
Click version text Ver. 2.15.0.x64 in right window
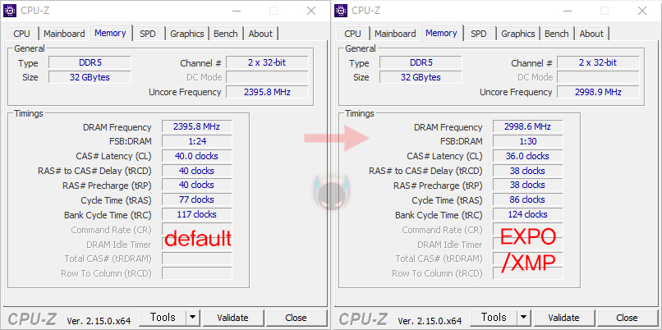click(x=430, y=321)
